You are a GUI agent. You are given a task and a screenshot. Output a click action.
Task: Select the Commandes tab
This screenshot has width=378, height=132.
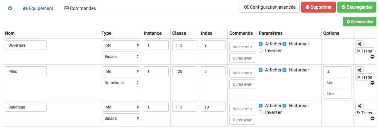[80, 8]
